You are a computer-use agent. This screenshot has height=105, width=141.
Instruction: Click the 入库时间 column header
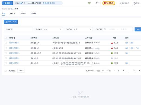pyautogui.click(x=89, y=38)
